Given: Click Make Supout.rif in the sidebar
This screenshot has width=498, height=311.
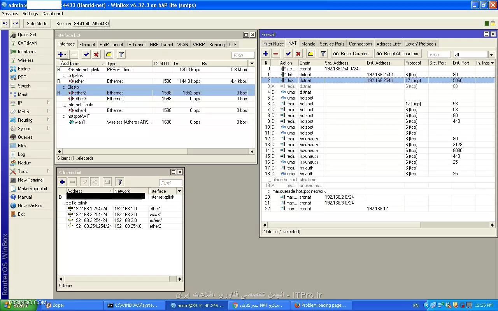Looking at the screenshot, I should point(31,189).
